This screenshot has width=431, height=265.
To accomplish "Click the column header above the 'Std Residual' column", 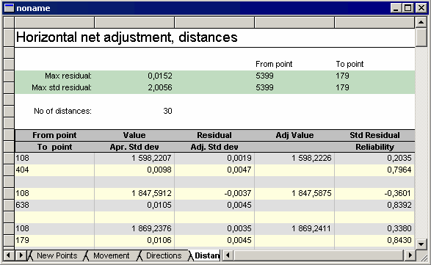I will coord(374,22).
